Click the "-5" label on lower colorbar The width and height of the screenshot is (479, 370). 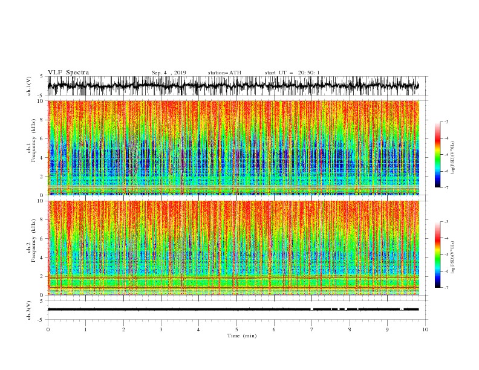(446, 255)
